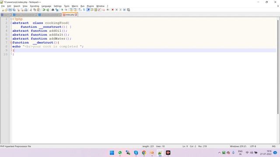Open the Windows Start button
The width and height of the screenshot is (280, 157).
(112, 153)
